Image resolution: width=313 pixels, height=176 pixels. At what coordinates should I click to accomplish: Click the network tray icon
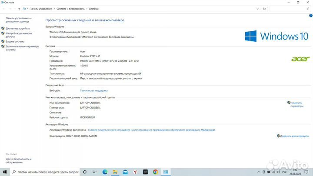tap(273, 172)
